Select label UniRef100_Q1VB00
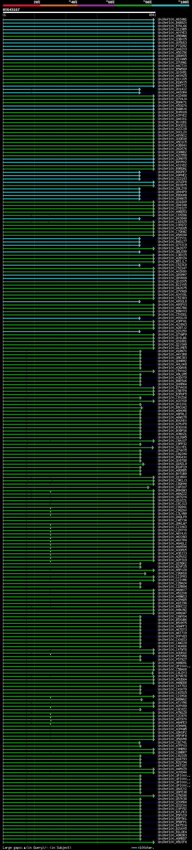This screenshot has height=850, width=192. click(x=172, y=477)
